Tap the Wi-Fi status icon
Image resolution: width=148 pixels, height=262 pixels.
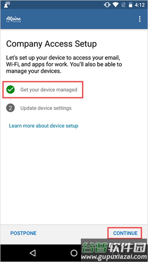116,5
